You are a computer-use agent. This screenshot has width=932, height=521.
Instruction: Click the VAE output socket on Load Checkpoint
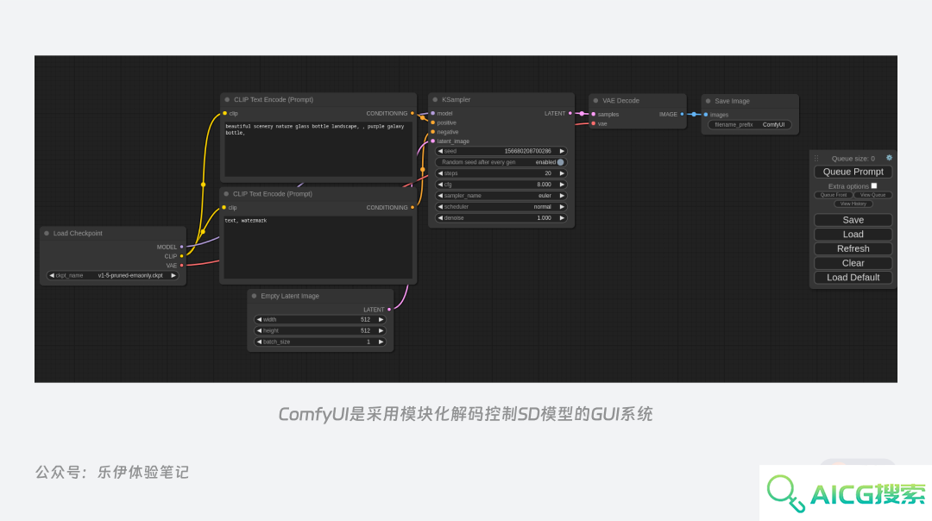(x=182, y=266)
